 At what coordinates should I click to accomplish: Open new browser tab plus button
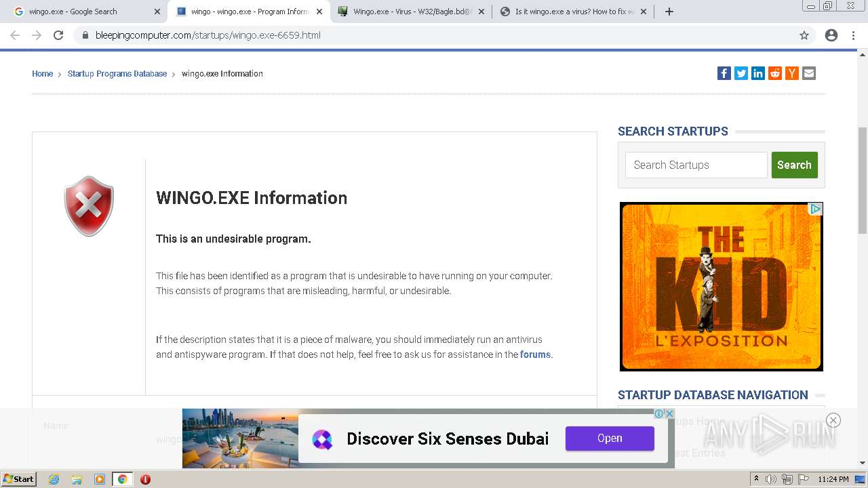pyautogui.click(x=669, y=12)
